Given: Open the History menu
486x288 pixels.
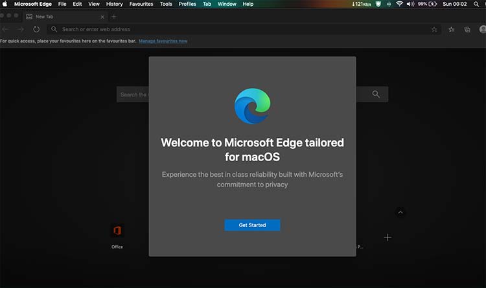Looking at the screenshot, I should 114,4.
